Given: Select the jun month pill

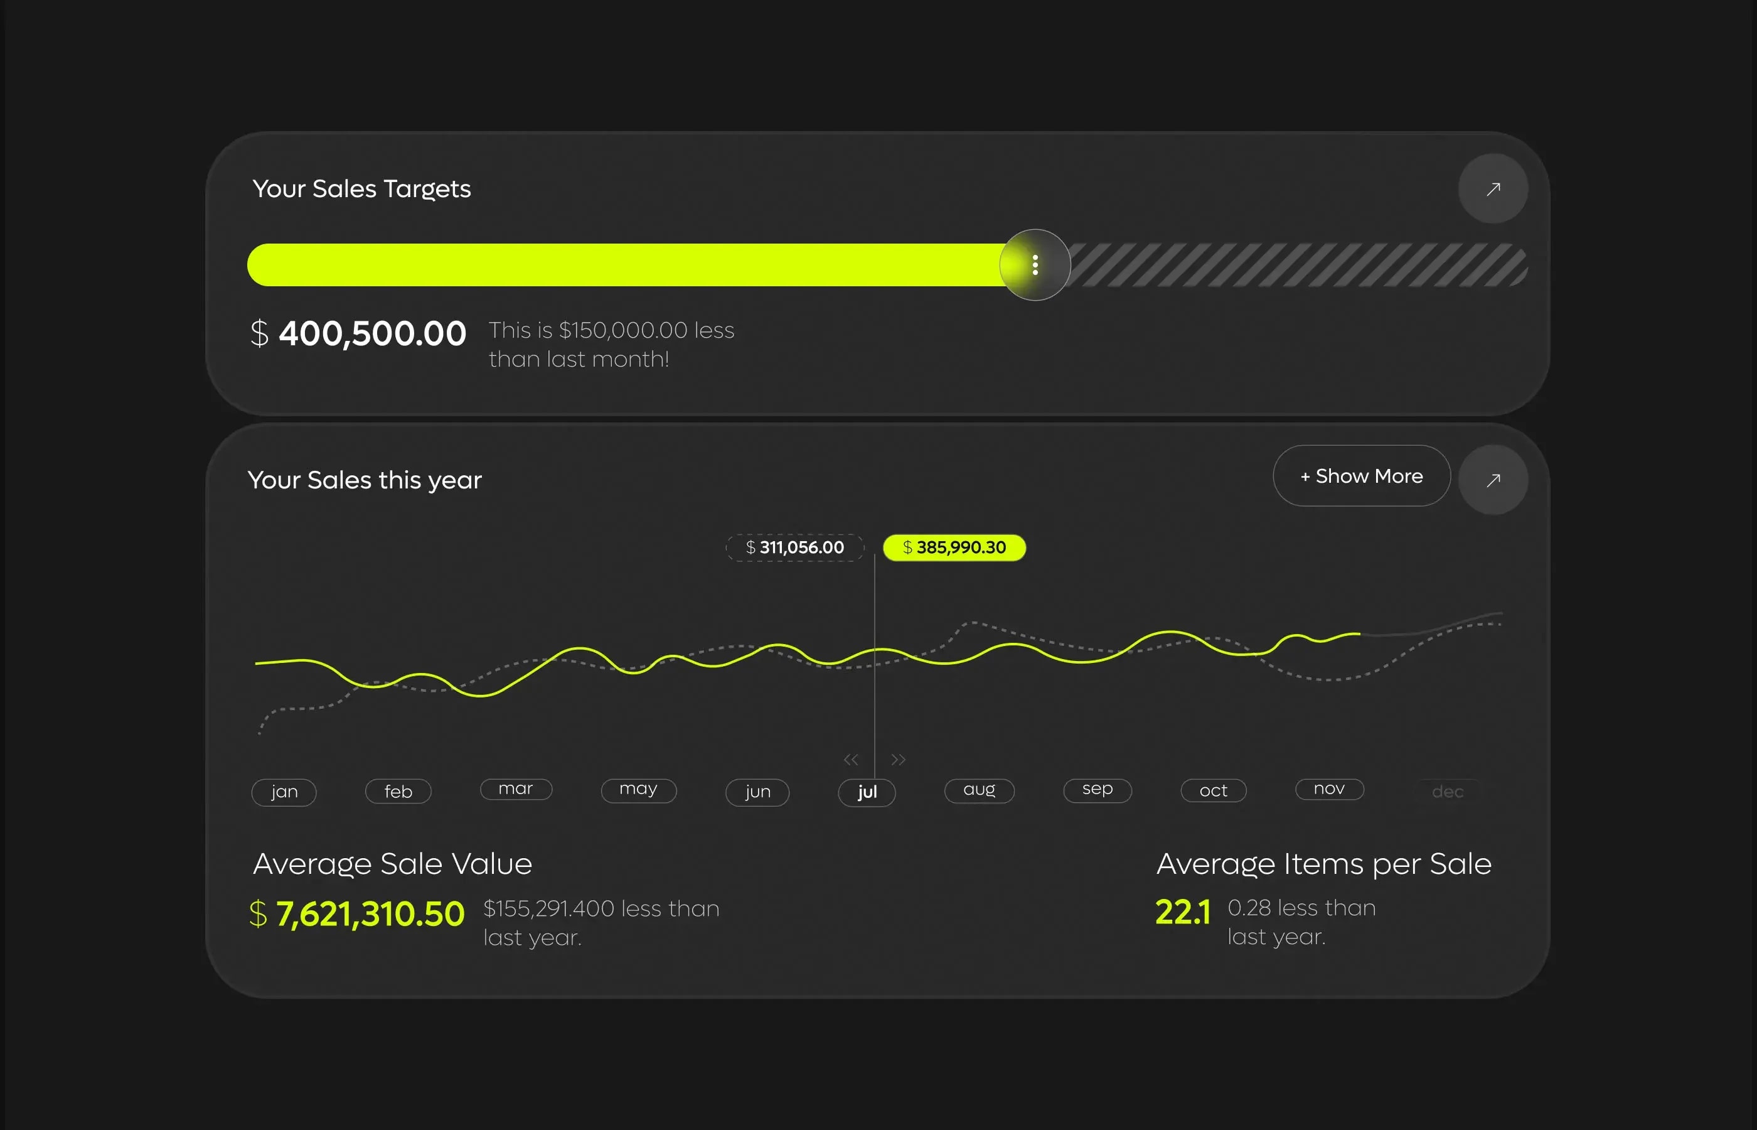Looking at the screenshot, I should coord(757,792).
